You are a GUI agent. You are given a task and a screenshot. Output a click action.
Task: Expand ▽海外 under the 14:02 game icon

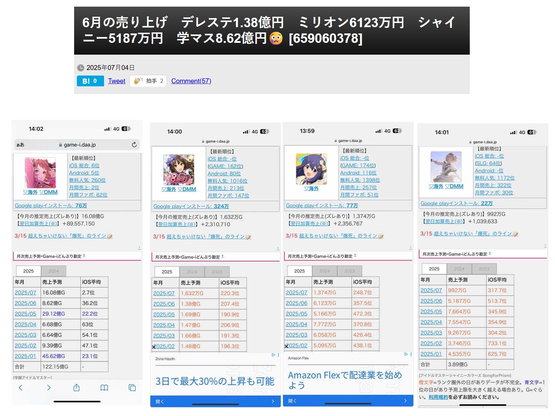pos(30,192)
